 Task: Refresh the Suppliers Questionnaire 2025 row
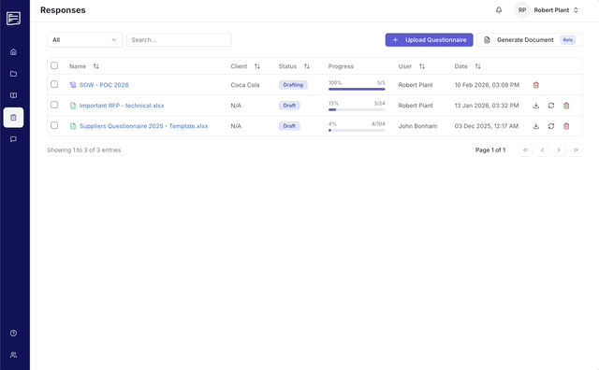click(551, 126)
